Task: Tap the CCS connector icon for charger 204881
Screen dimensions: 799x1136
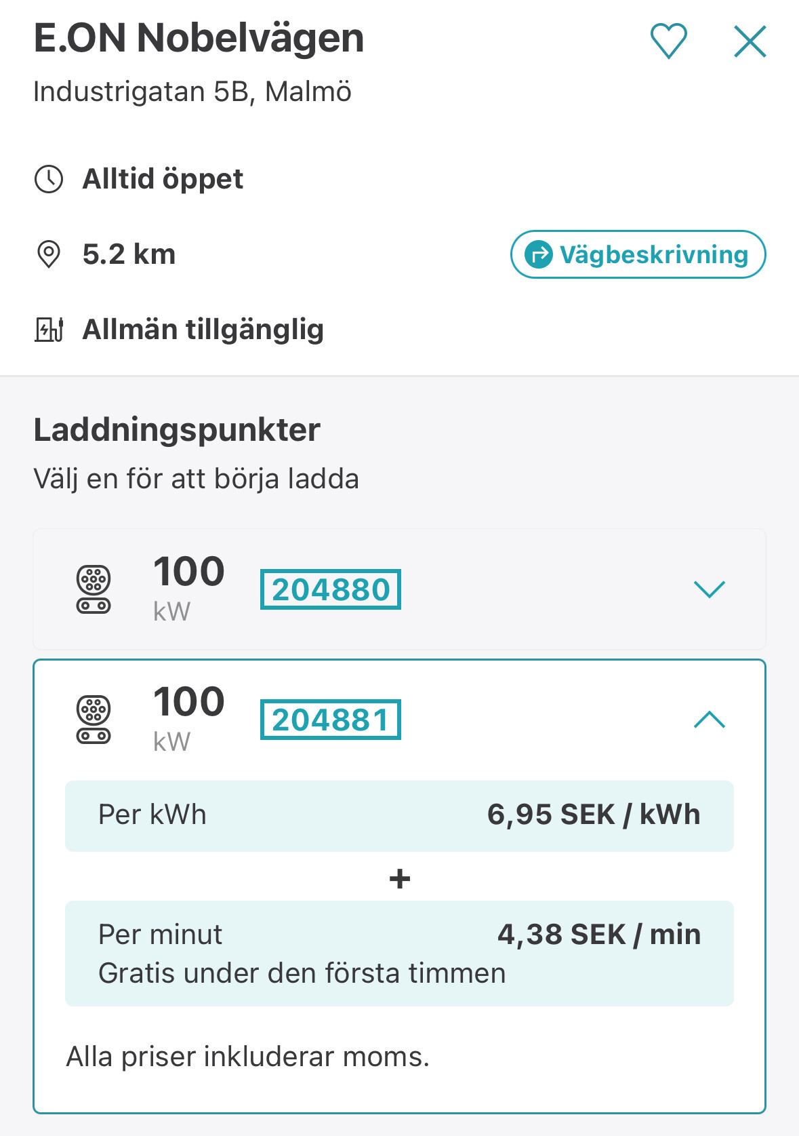Action: [94, 720]
